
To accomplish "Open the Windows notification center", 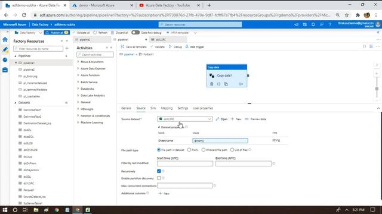I will 372,210.
